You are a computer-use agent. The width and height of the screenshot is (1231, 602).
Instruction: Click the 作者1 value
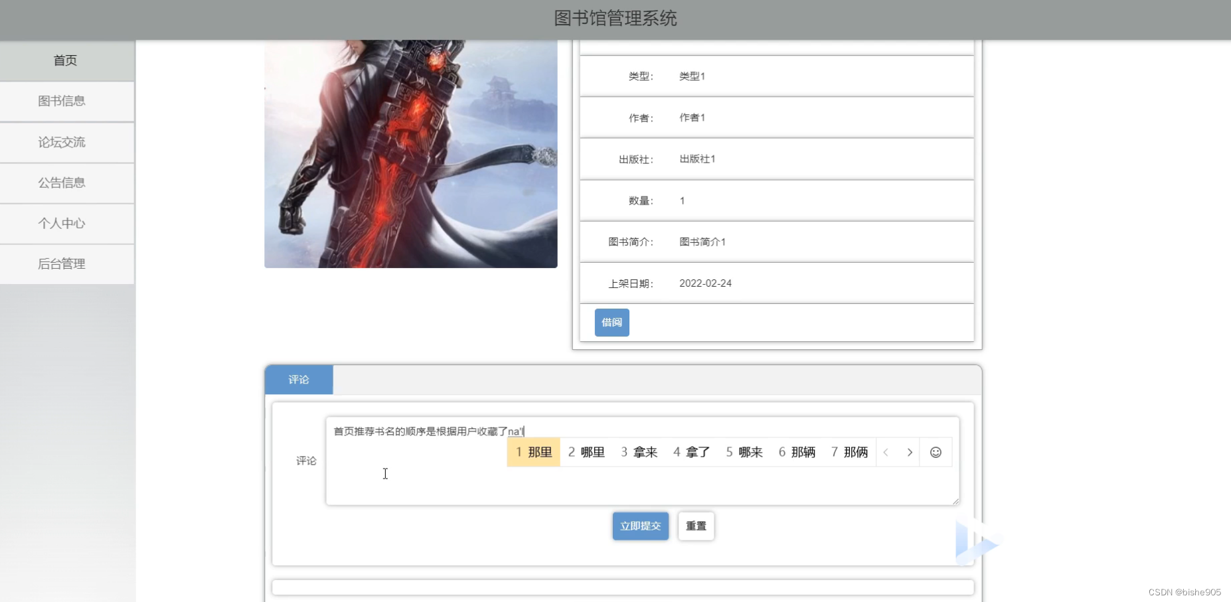click(692, 117)
